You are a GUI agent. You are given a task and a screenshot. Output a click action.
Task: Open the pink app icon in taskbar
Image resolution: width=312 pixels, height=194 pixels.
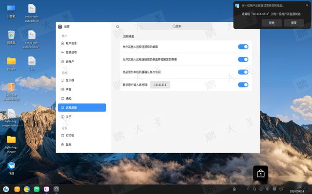tap(47, 189)
